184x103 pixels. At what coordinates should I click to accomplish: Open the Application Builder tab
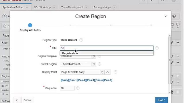13,7
